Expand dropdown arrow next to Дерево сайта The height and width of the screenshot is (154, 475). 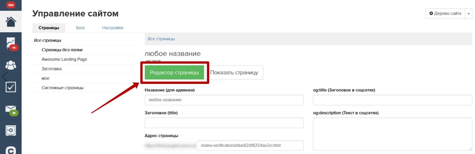coord(468,13)
